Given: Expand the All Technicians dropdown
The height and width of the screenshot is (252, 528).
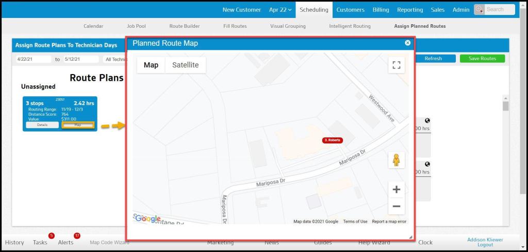Looking at the screenshot, I should (114, 59).
